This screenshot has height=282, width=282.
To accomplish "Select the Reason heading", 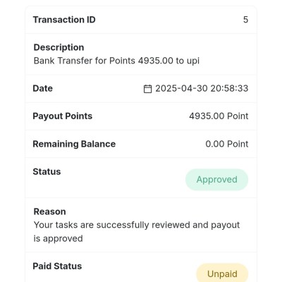I will point(50,211).
